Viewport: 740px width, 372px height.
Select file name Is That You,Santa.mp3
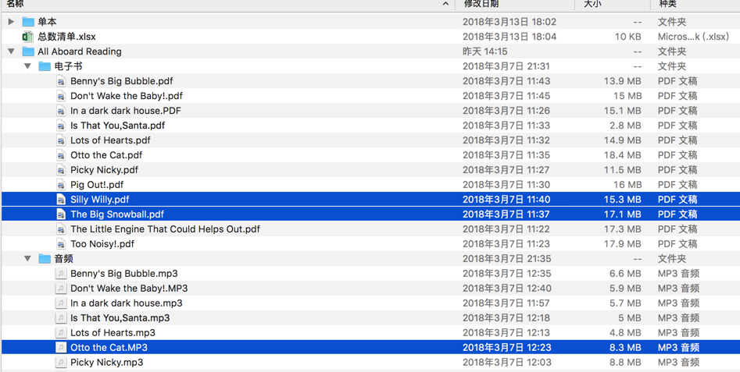pos(120,318)
